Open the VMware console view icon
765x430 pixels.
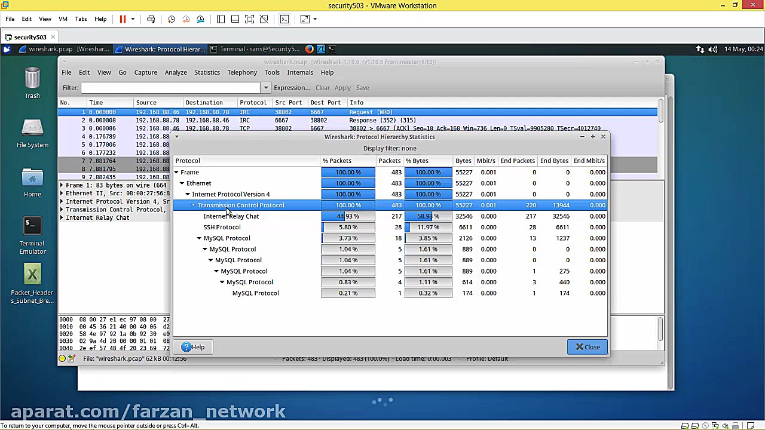(x=284, y=19)
